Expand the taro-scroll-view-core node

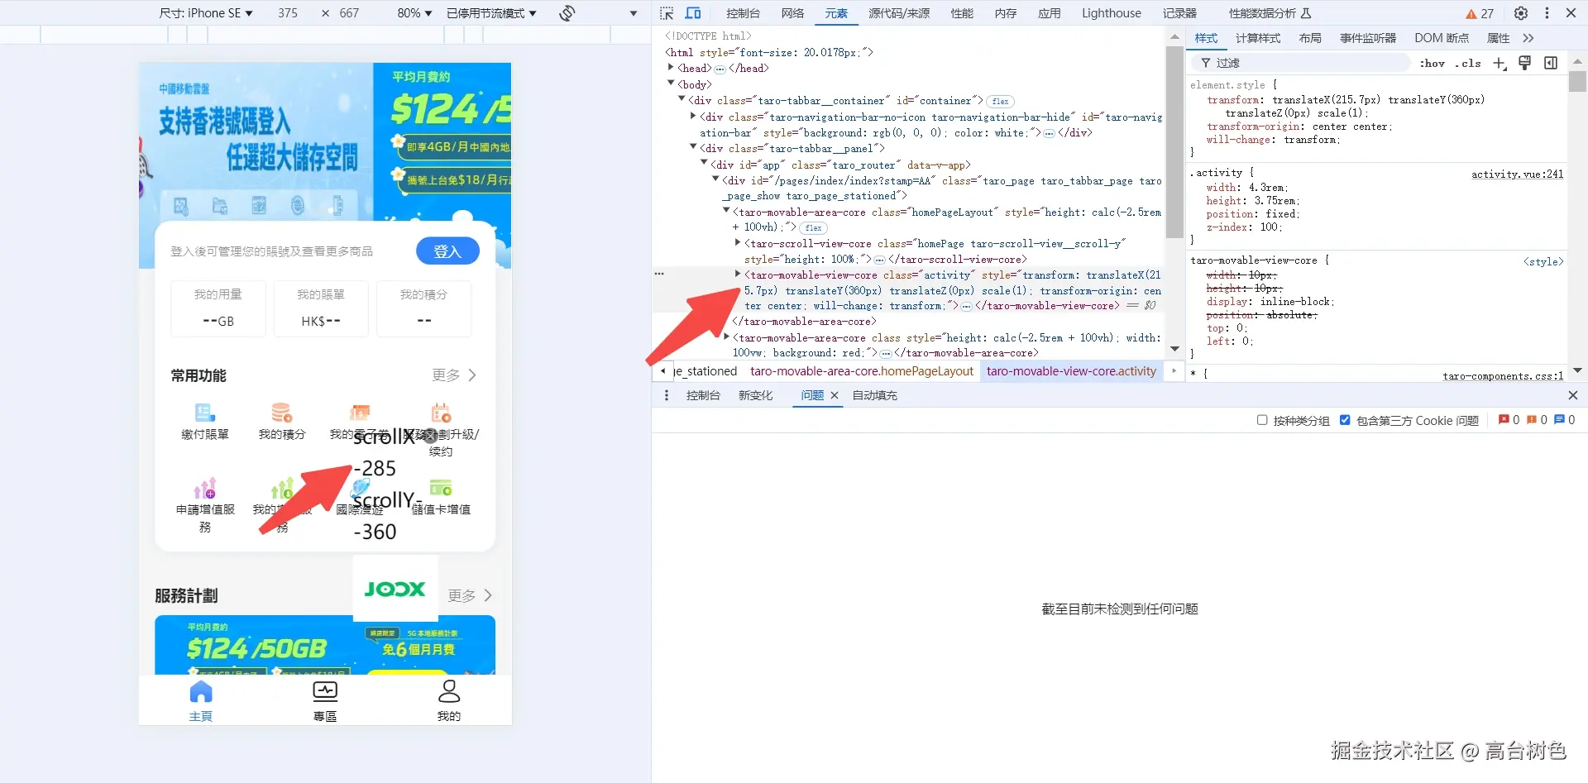(738, 242)
